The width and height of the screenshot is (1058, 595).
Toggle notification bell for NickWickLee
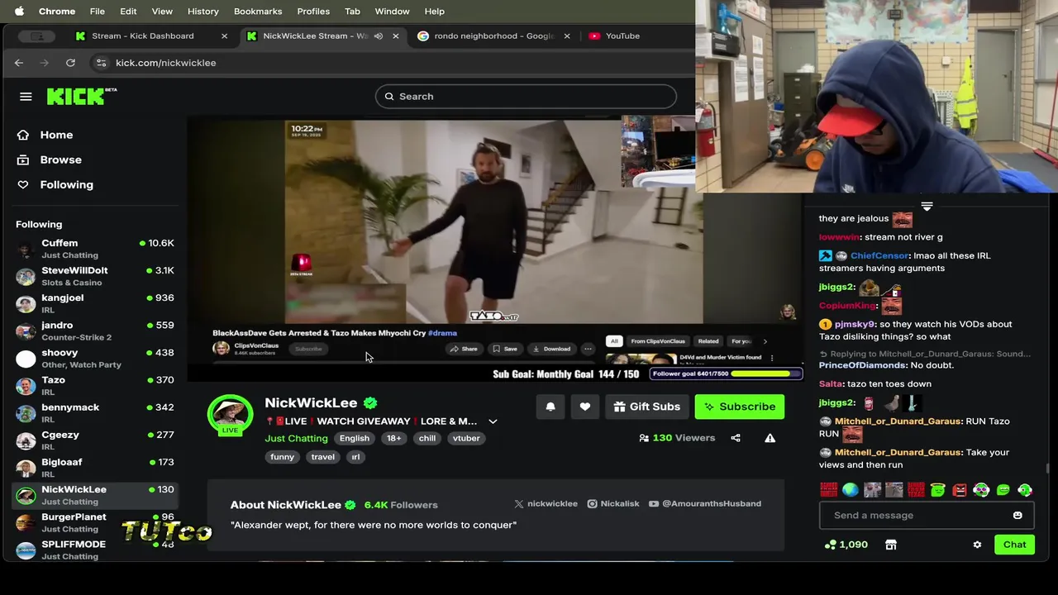click(x=550, y=407)
